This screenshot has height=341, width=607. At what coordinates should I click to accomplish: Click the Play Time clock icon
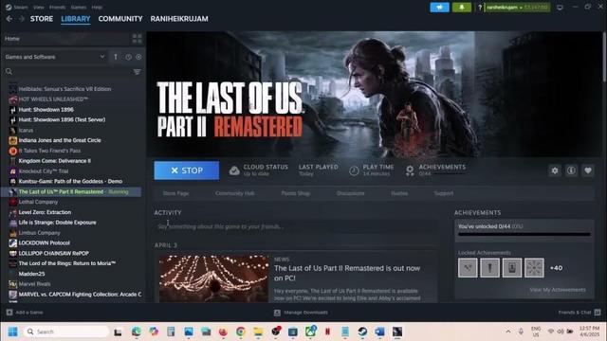354,170
